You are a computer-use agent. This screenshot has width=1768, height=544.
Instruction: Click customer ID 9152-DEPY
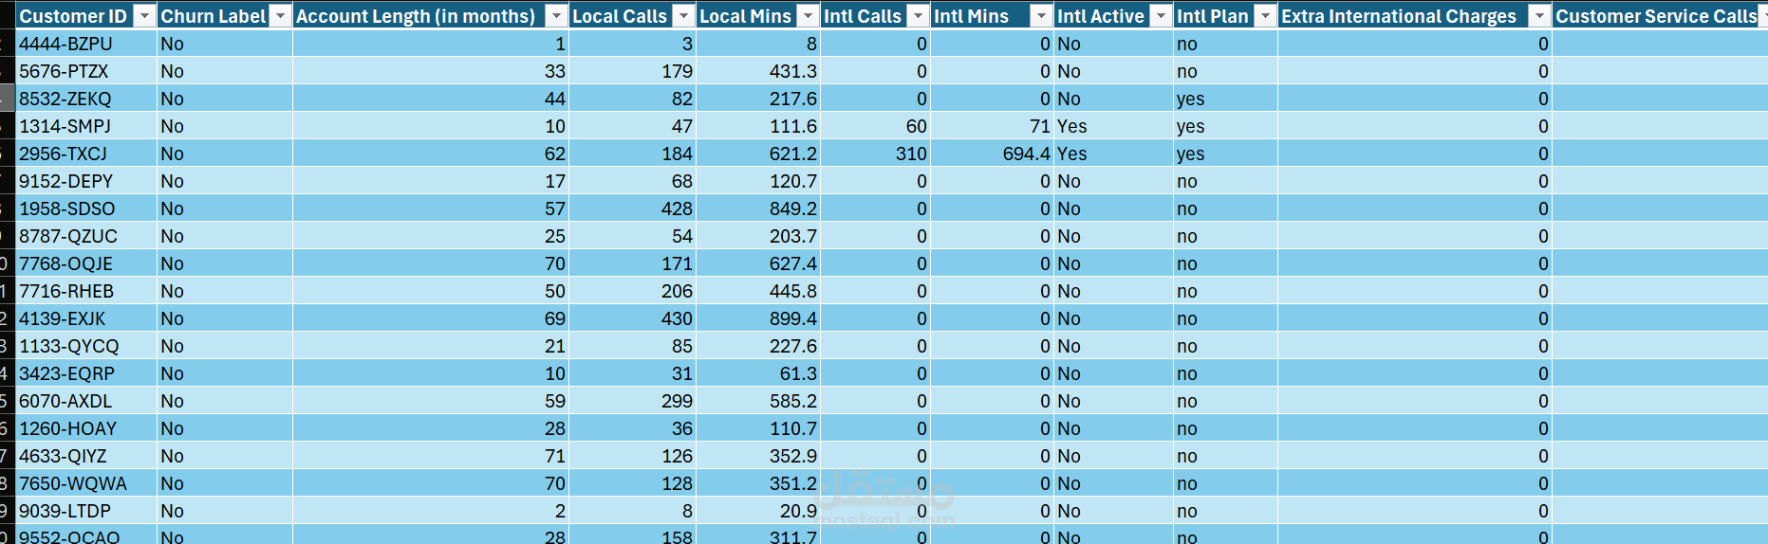pos(86,181)
